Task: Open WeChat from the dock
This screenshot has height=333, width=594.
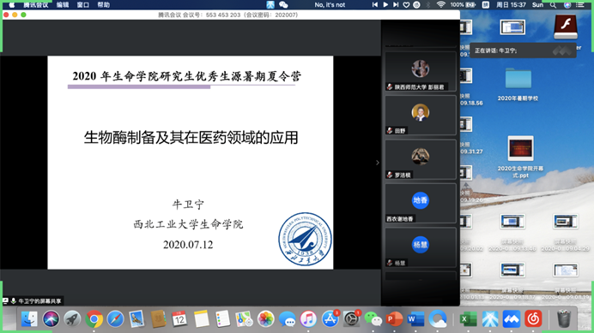Action: (x=373, y=319)
